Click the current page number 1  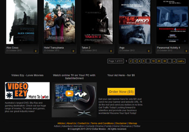pos(126,61)
